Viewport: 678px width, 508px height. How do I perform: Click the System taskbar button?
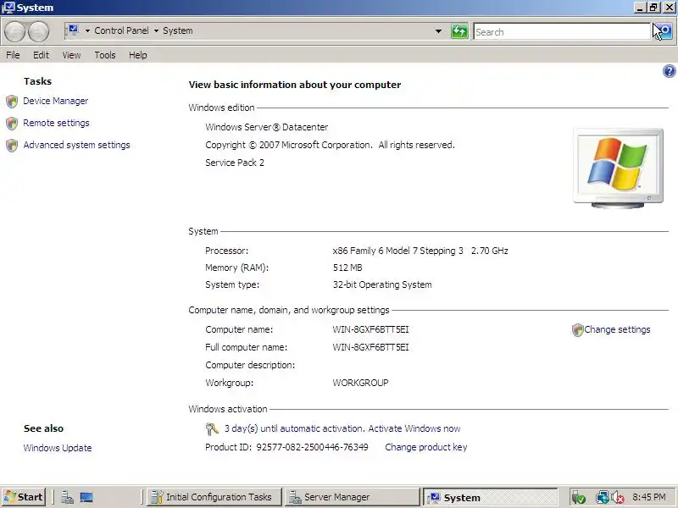[x=490, y=497]
